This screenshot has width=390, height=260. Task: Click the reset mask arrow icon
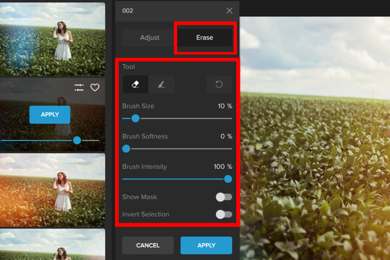point(219,85)
